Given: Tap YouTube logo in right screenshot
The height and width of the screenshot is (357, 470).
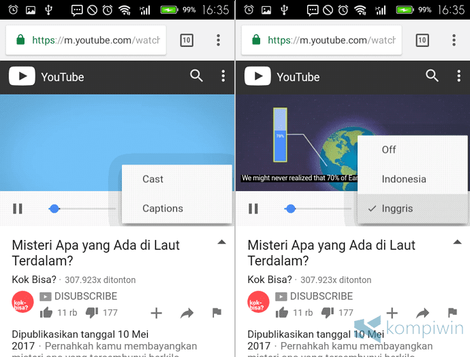Looking at the screenshot, I should tap(257, 76).
